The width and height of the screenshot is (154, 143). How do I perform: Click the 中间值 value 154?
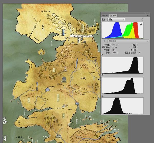click(114, 50)
